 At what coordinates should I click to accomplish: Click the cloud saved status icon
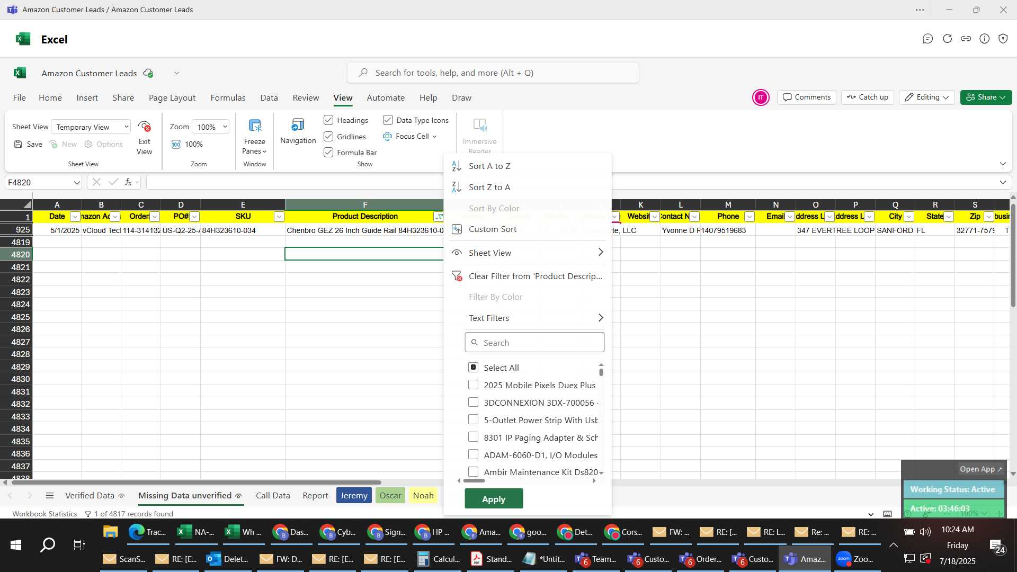[148, 73]
